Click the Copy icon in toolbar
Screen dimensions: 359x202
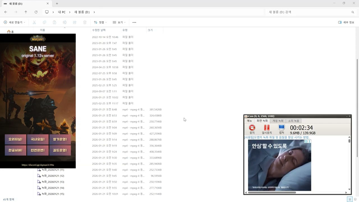click(x=44, y=22)
